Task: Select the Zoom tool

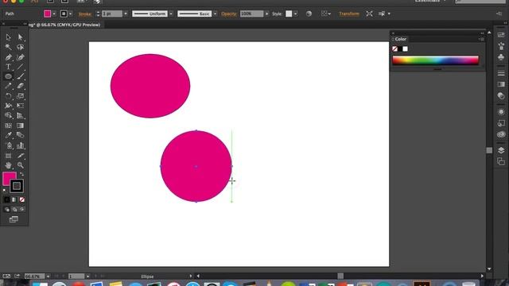Action: point(20,165)
